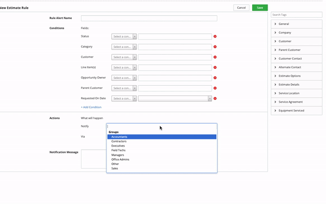326x204 pixels.
Task: Expand the Alternate Contact tags section
Action: [x=297, y=67]
